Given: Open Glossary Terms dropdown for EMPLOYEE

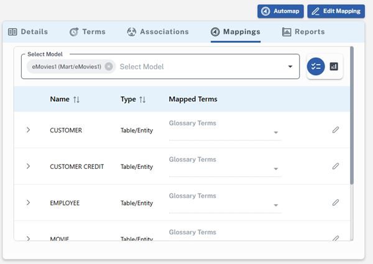Looking at the screenshot, I should pos(275,206).
